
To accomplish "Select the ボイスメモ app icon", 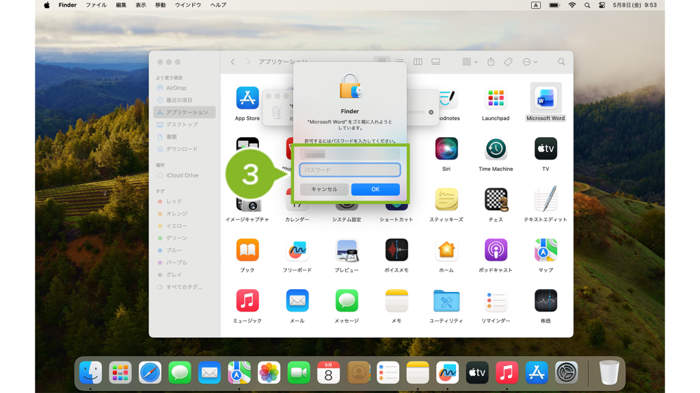I will [396, 250].
